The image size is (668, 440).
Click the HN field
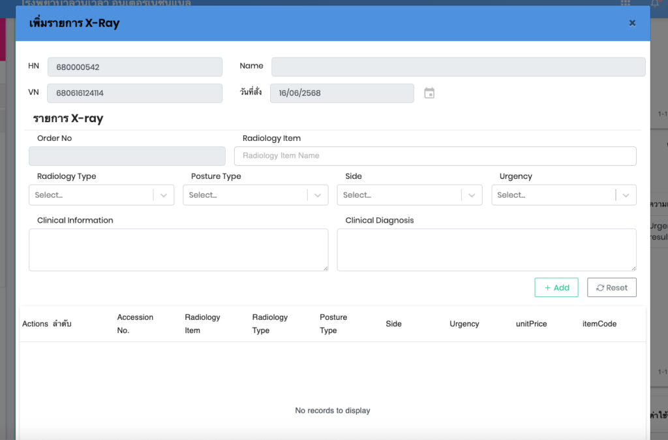click(134, 67)
